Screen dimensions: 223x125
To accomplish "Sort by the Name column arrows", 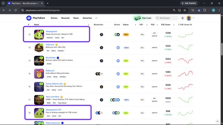I will 89,24.
